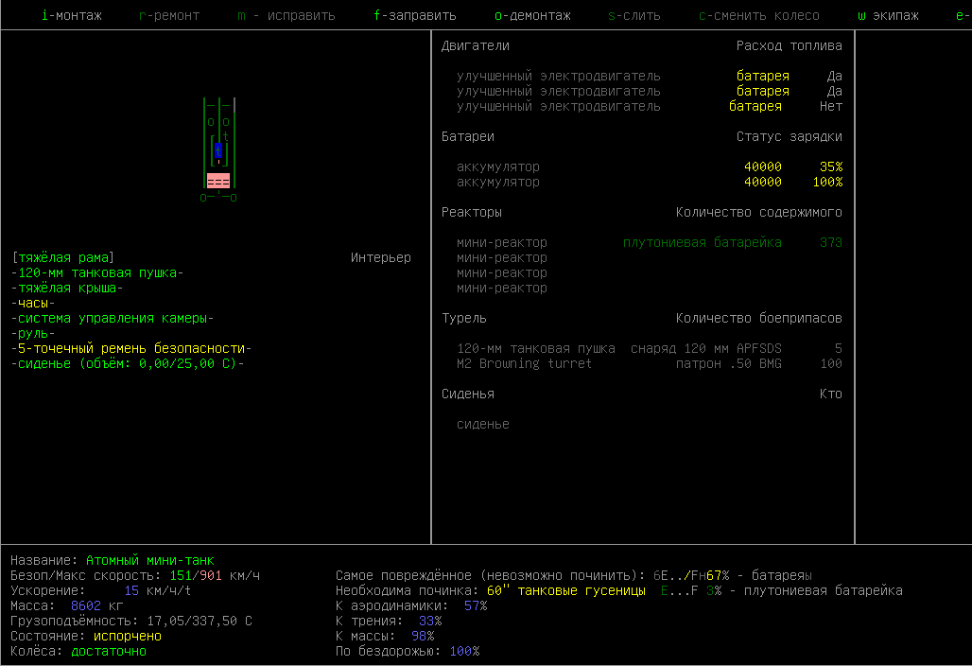The image size is (972, 666).
Task: Click the green 't' tile beside the blue cursor
Action: (x=226, y=136)
